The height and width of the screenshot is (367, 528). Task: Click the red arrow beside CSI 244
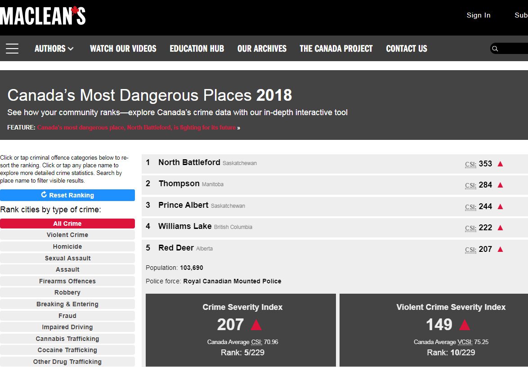(x=501, y=206)
